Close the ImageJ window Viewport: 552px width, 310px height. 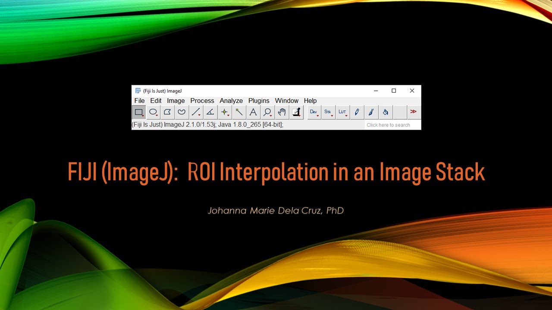pyautogui.click(x=412, y=91)
